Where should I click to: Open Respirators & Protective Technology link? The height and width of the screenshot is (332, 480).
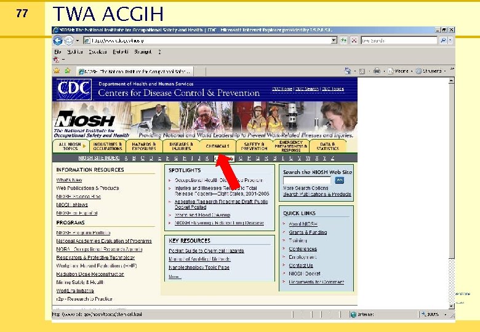pyautogui.click(x=95, y=258)
